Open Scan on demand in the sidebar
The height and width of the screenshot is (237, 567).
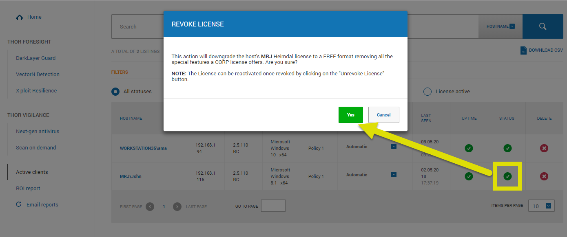tap(36, 147)
